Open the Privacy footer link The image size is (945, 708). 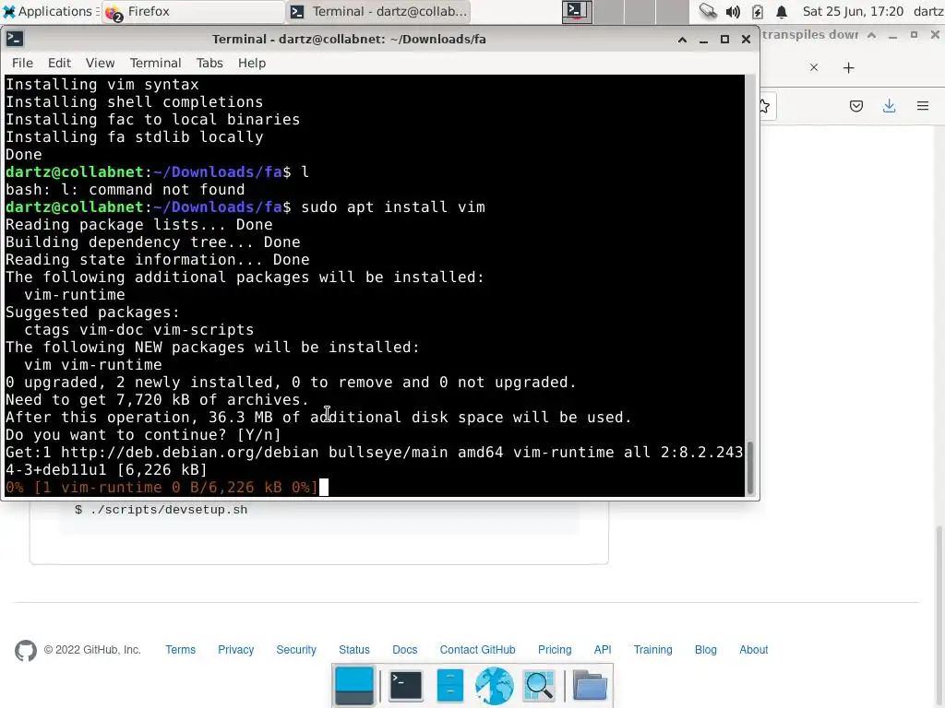click(x=235, y=650)
